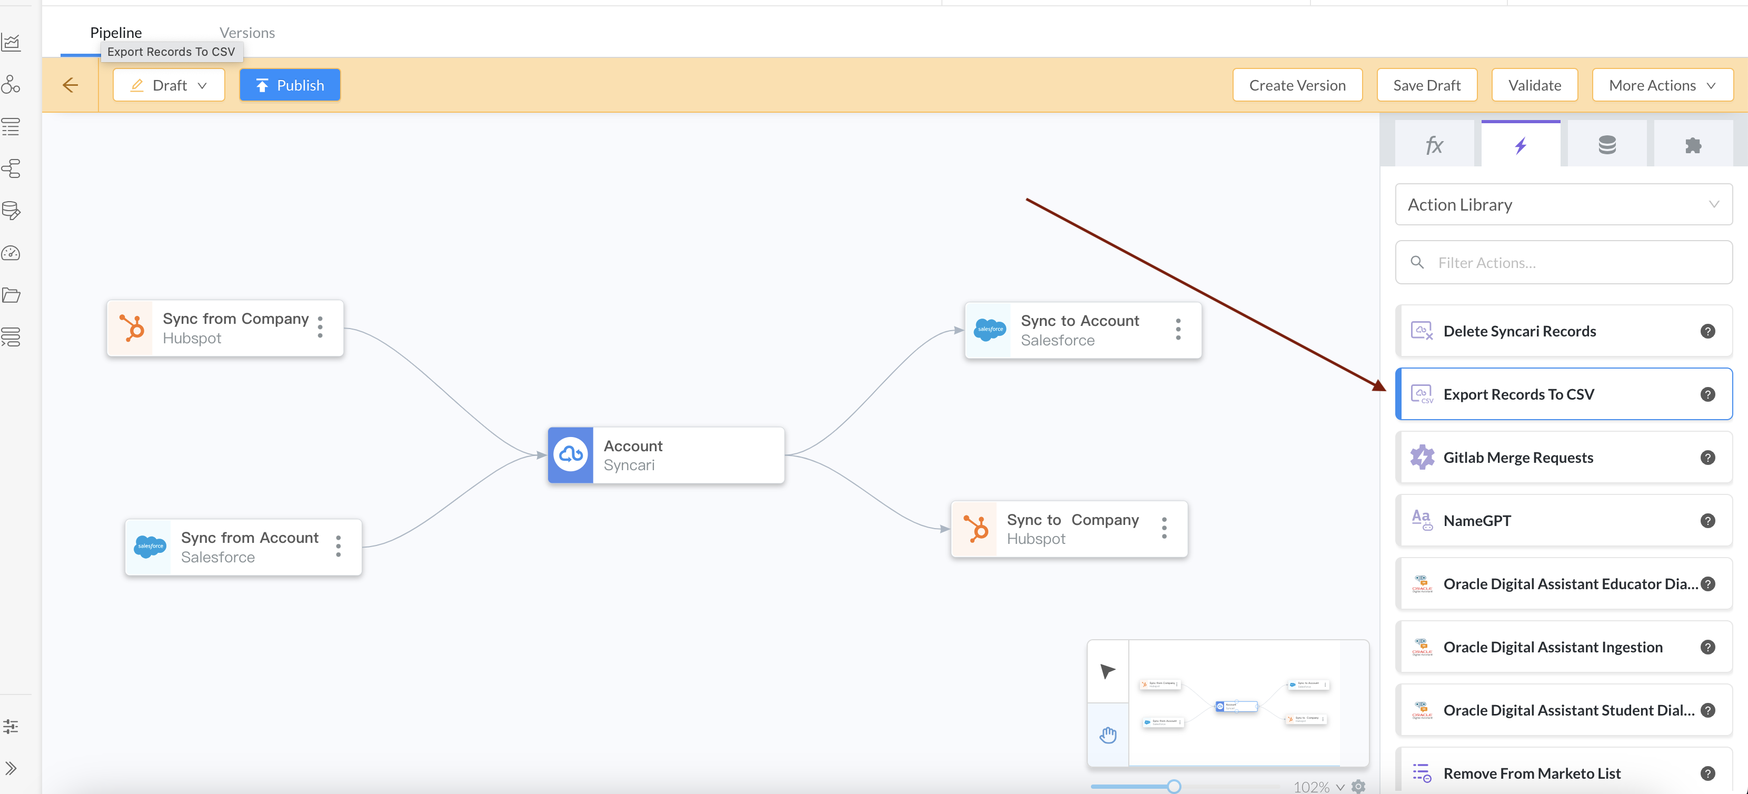
Task: Expand the sidebar with double chevron
Action: tap(11, 768)
